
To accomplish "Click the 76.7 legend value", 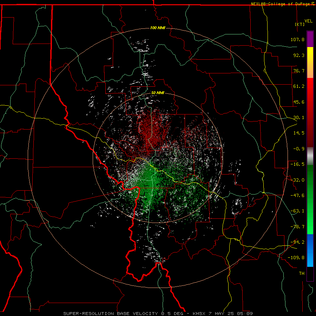I will tap(299, 71).
